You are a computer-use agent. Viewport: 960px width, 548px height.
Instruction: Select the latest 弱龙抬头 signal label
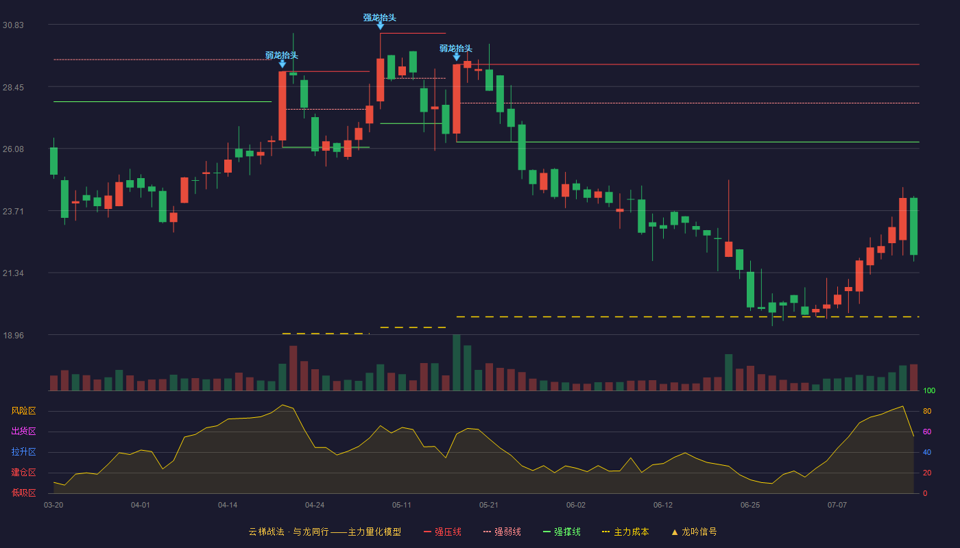456,49
